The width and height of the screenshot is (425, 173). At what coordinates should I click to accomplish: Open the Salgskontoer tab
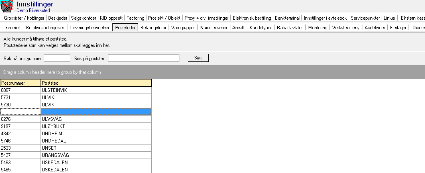coord(84,18)
